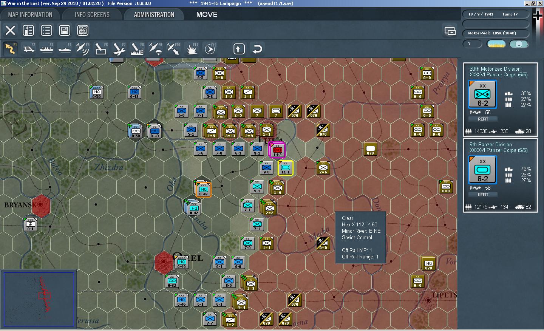This screenshot has height=331, width=544.
Task: Click the 9th Panzer Division title
Action: [x=490, y=144]
